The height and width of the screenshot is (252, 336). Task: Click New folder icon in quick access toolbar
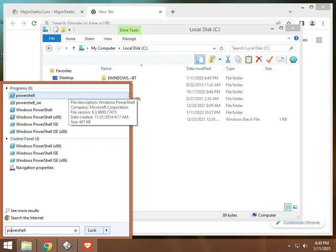pyautogui.click(x=63, y=30)
